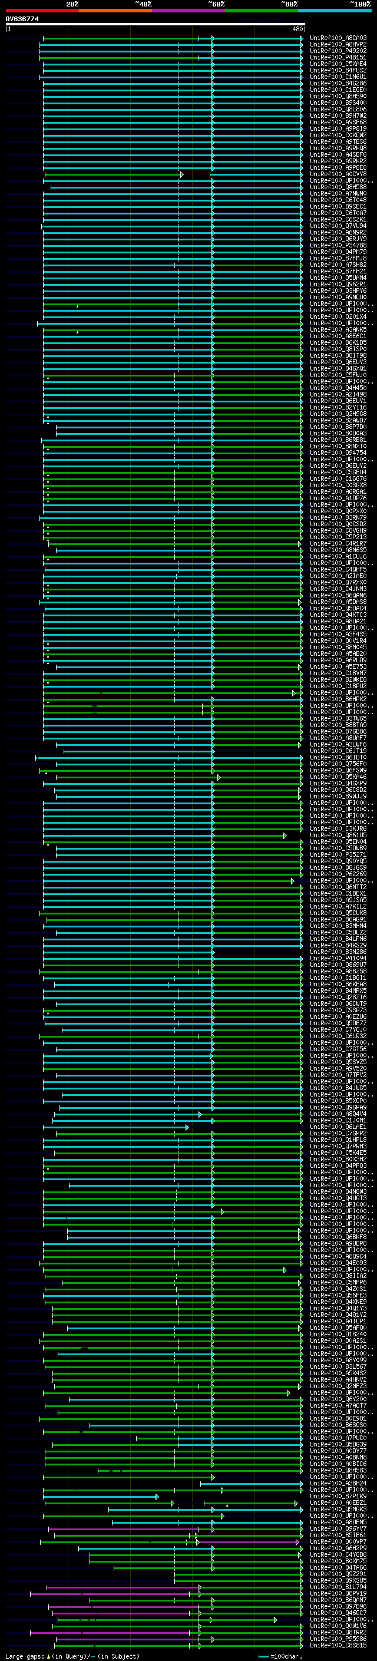Image resolution: width=377 pixels, height=1661 pixels.
Task: Select hit label UniRef100_Q8H590
Action: pos(338,96)
